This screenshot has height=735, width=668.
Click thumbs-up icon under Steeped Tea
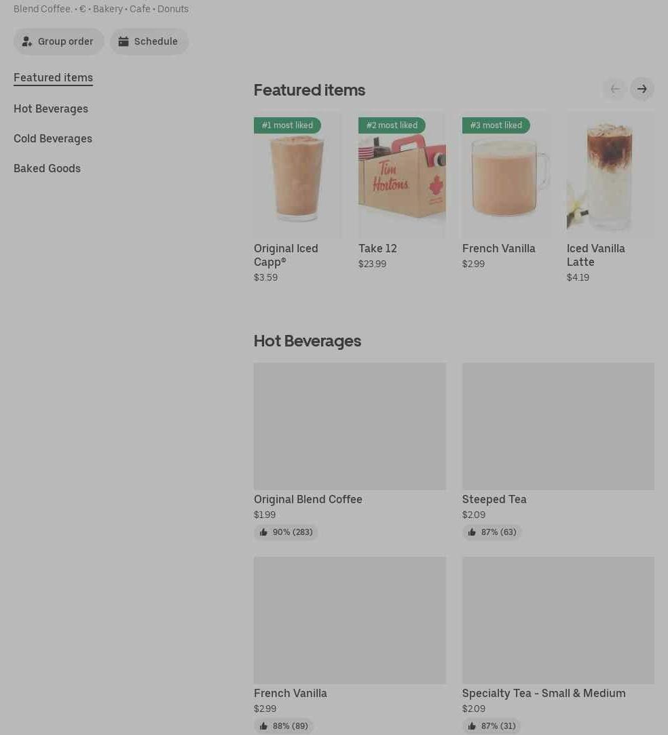(472, 532)
